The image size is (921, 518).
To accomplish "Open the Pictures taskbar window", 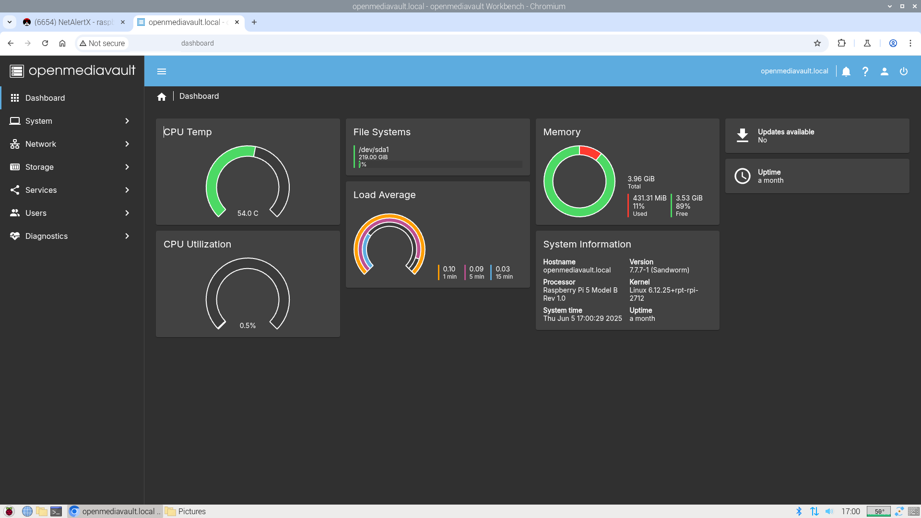I will (185, 511).
